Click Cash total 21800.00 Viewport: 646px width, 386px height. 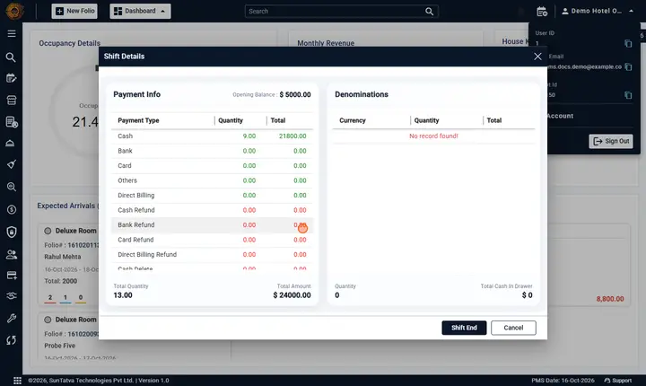(x=292, y=136)
